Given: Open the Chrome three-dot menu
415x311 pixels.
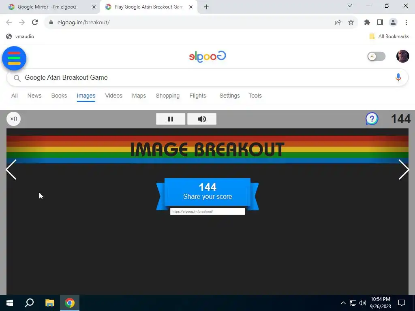Looking at the screenshot, I should (406, 23).
